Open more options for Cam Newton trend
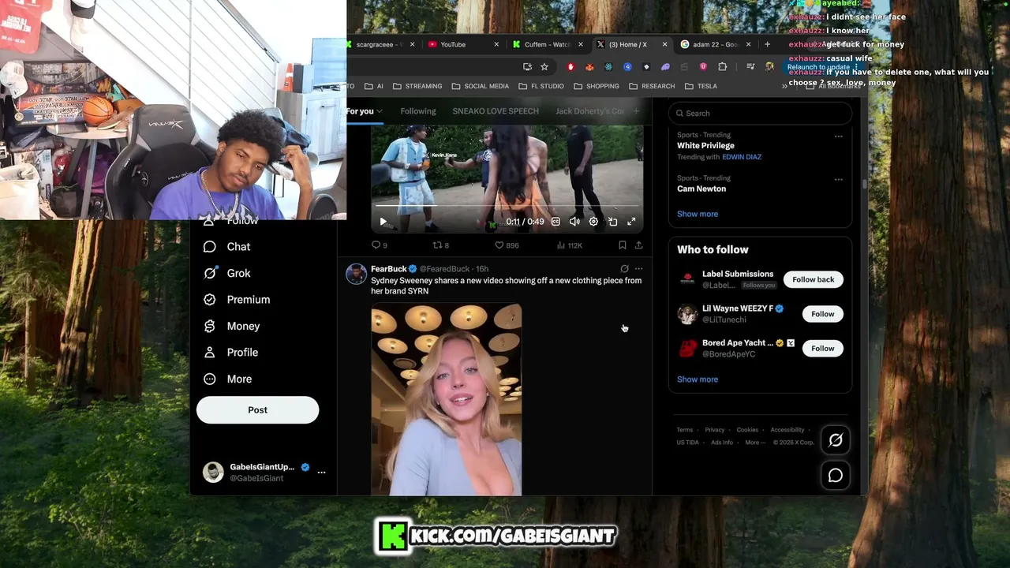1010x568 pixels. coord(839,179)
